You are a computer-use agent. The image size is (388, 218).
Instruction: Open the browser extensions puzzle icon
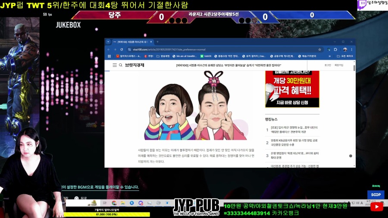[x=336, y=50]
